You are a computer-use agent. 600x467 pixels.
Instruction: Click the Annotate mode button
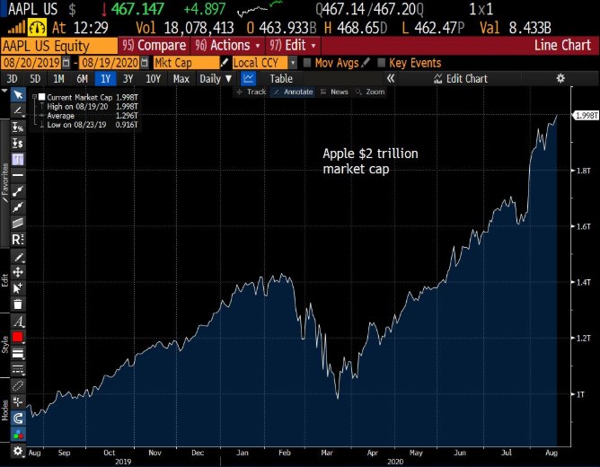[x=293, y=92]
